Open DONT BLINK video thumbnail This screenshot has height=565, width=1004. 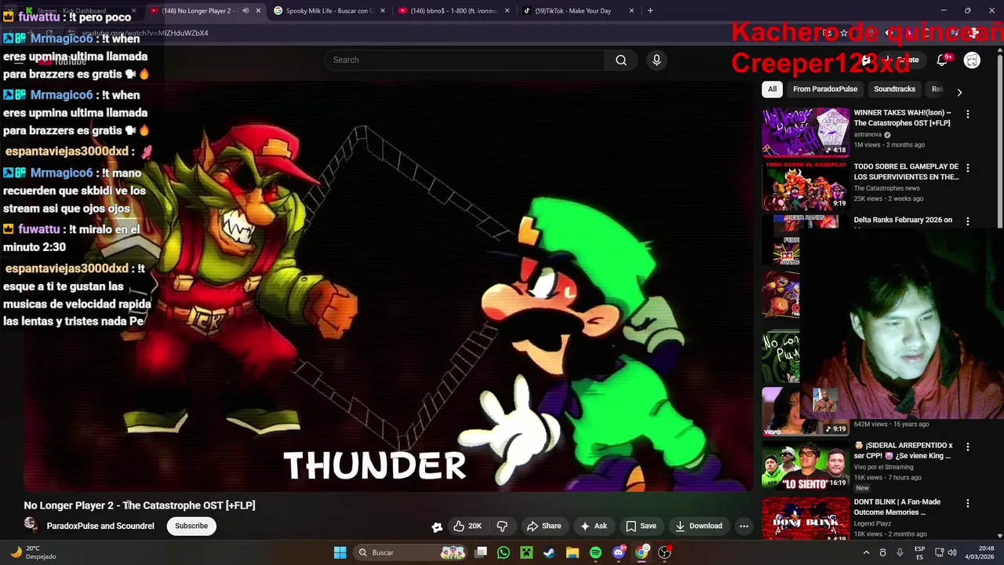pos(806,519)
